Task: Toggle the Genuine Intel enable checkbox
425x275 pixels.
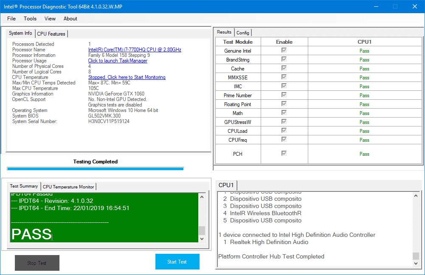Action: click(x=284, y=51)
